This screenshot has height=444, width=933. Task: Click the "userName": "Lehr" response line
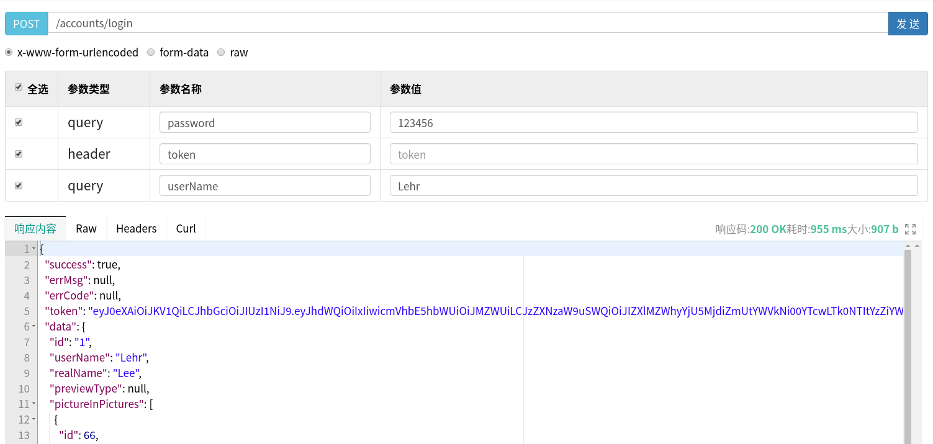[99, 357]
